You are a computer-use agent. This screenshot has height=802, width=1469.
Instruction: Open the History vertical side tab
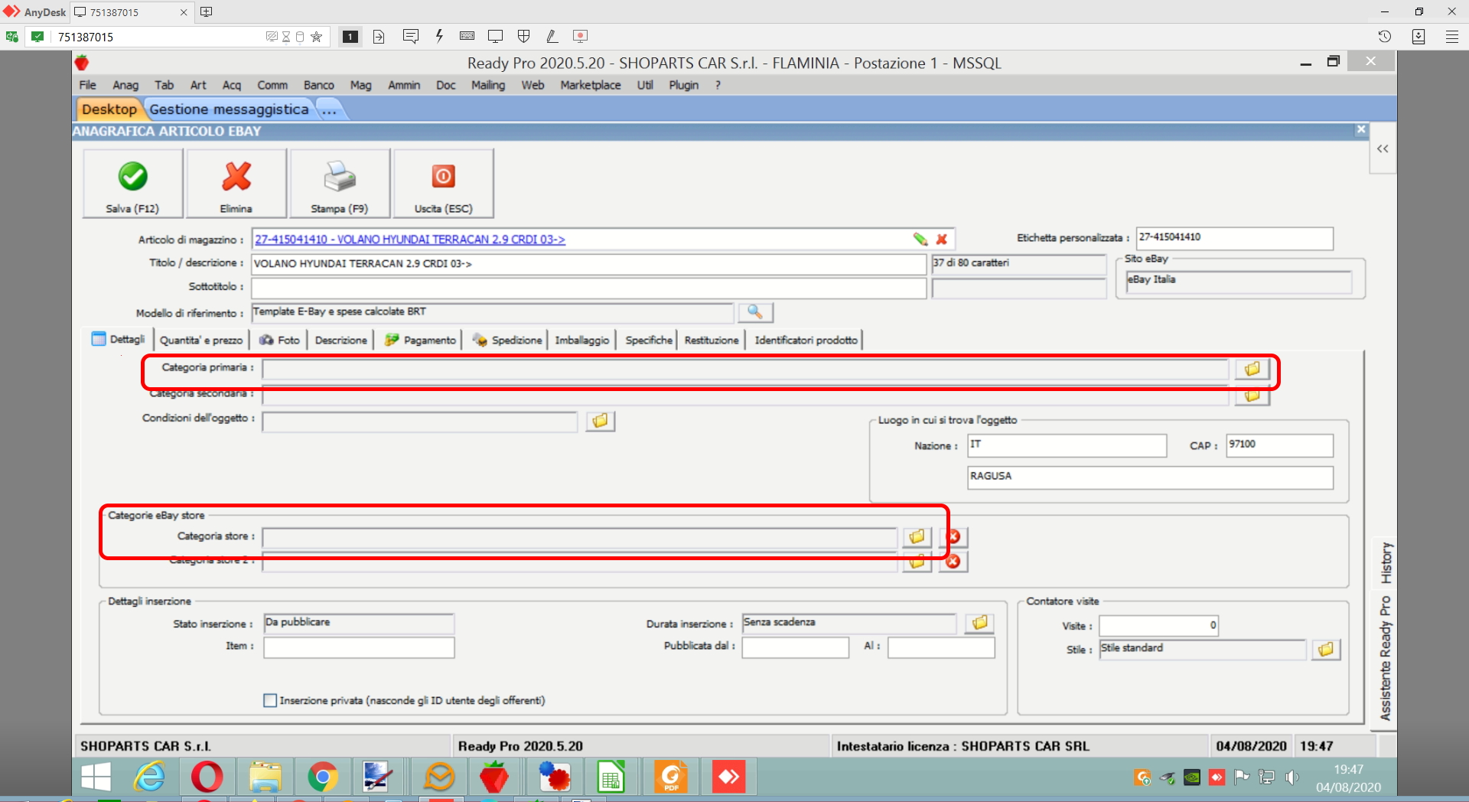(x=1386, y=562)
